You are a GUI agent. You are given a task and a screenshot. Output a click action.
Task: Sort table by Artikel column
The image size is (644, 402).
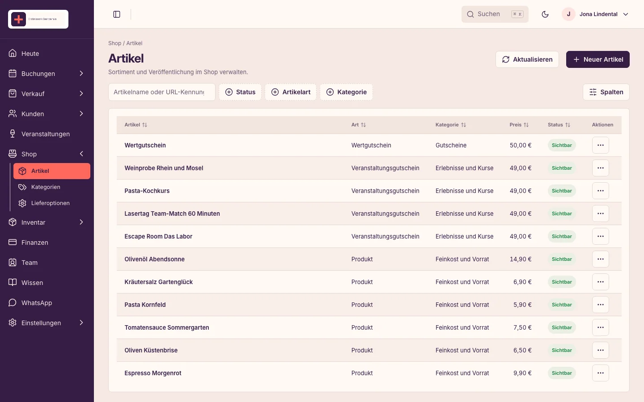tap(136, 125)
